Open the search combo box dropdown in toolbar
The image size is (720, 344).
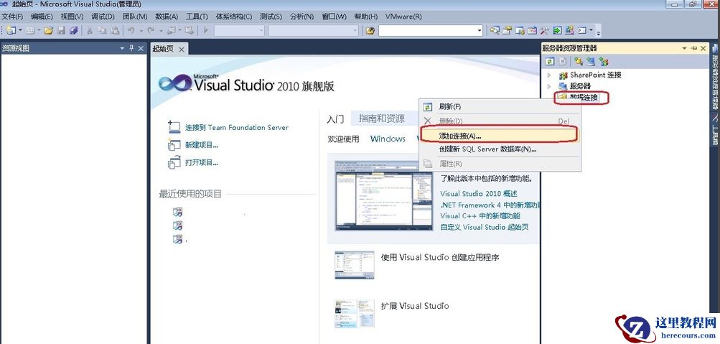point(480,30)
